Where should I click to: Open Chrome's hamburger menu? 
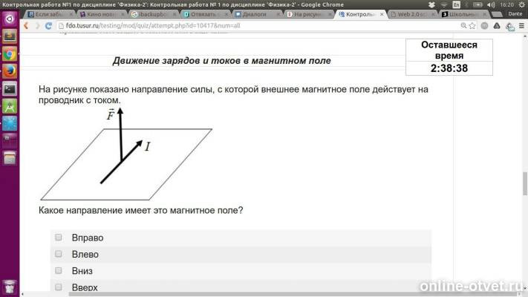tap(521, 25)
